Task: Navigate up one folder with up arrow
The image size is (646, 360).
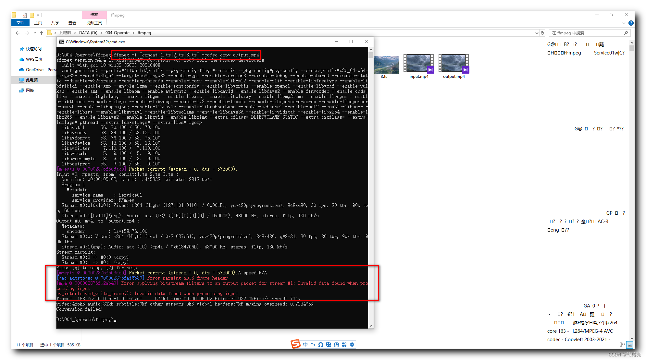Action: click(x=42, y=33)
